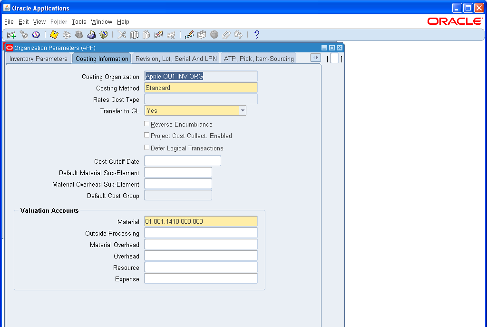Open the Attachments paperclip icon
The image size is (487, 327).
[x=226, y=34]
